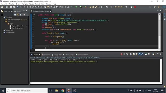Open the Navigate menu
Viewport: 166px width, 93px height.
[25, 4]
